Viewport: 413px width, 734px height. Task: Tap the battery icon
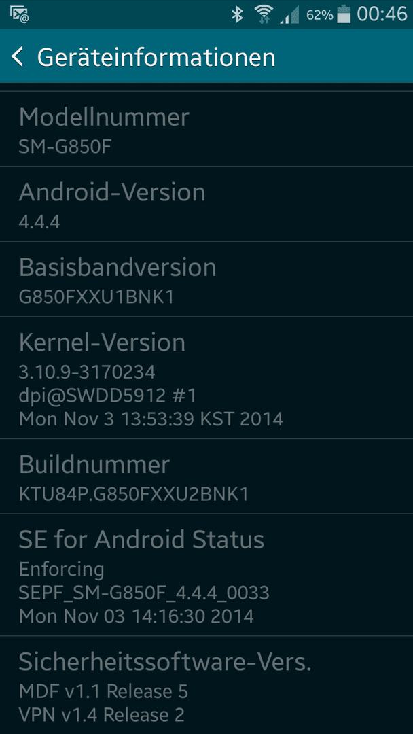click(344, 14)
